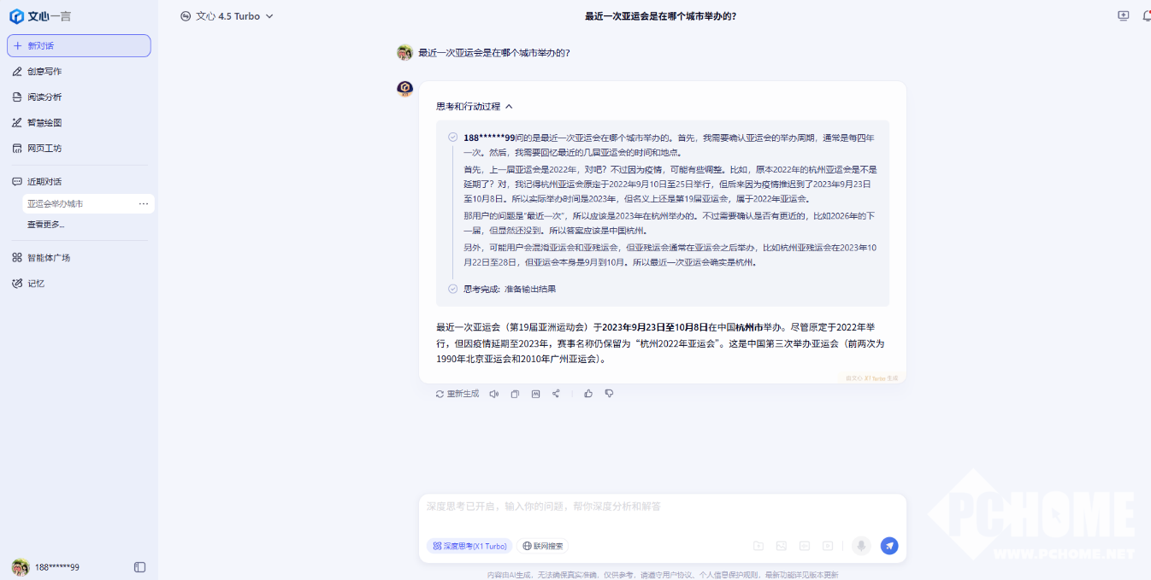Give the answer a thumbs up
This screenshot has width=1151, height=580.
[x=588, y=394]
